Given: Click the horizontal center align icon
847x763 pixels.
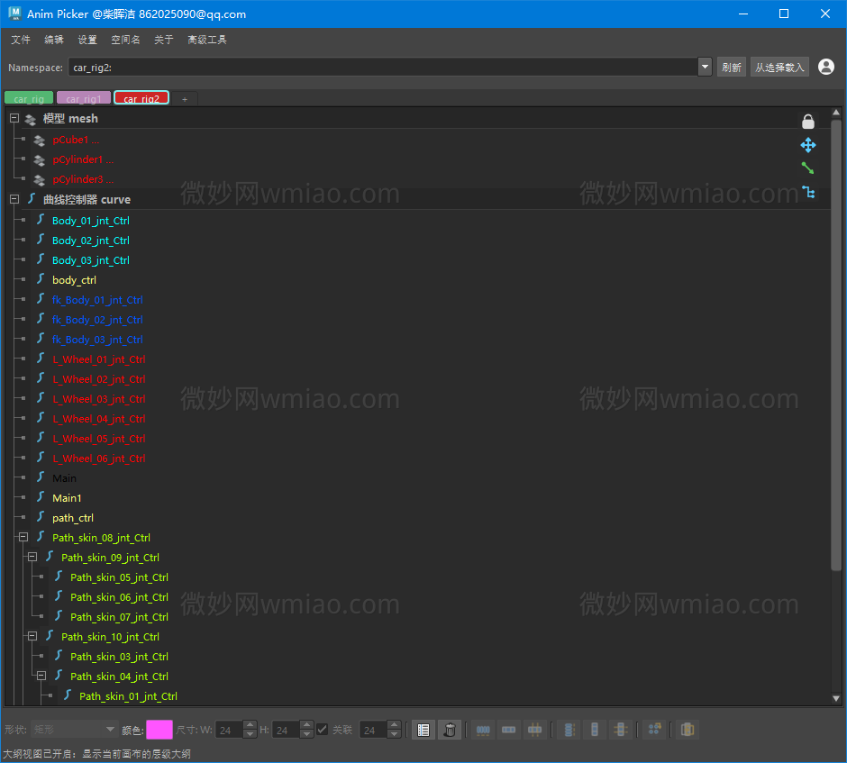Looking at the screenshot, I should [x=534, y=730].
